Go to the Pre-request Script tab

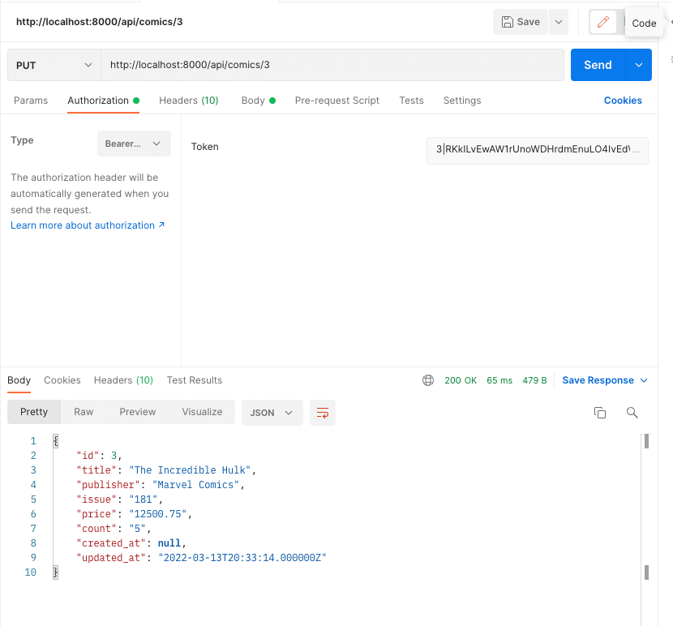[x=337, y=101]
